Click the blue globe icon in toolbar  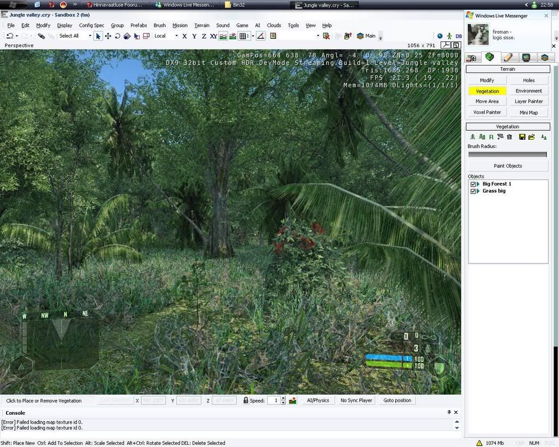click(440, 36)
